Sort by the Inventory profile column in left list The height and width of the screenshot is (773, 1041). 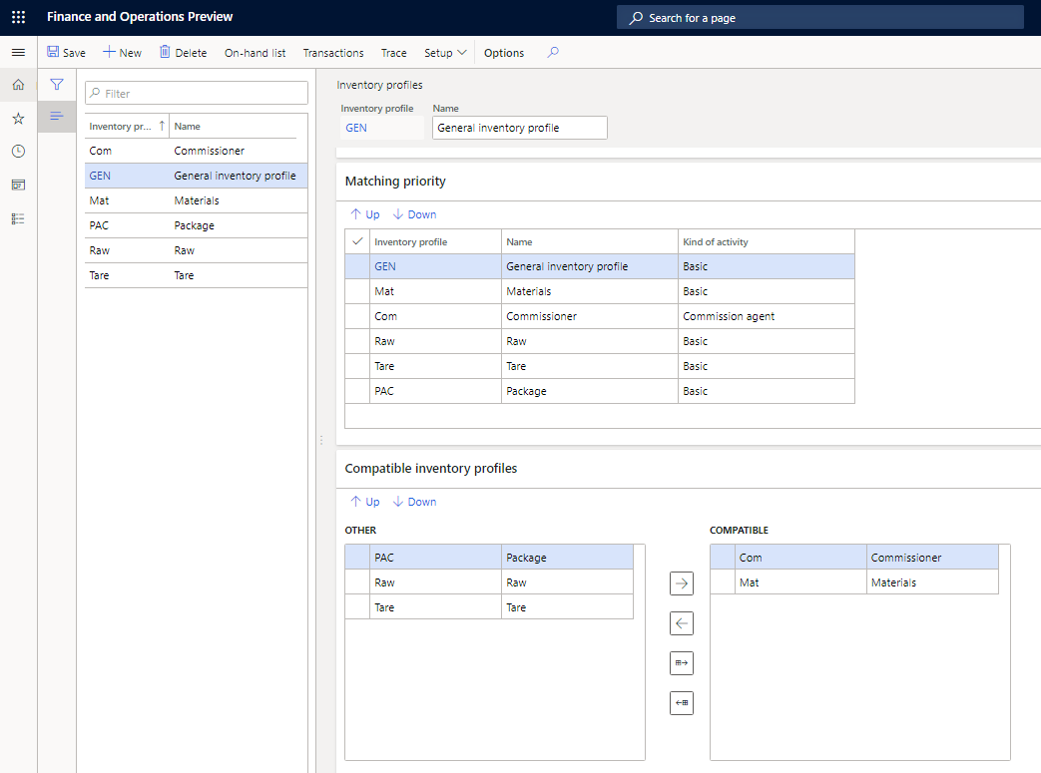(127, 126)
